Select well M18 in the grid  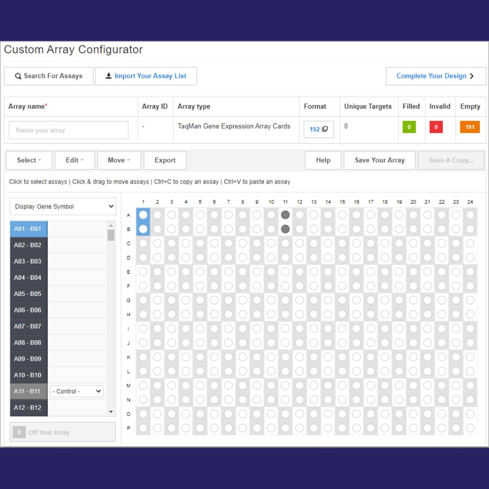(x=385, y=385)
